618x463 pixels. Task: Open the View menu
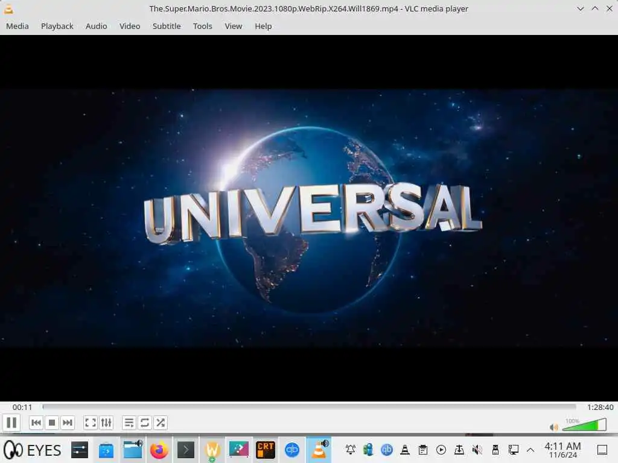pos(234,26)
